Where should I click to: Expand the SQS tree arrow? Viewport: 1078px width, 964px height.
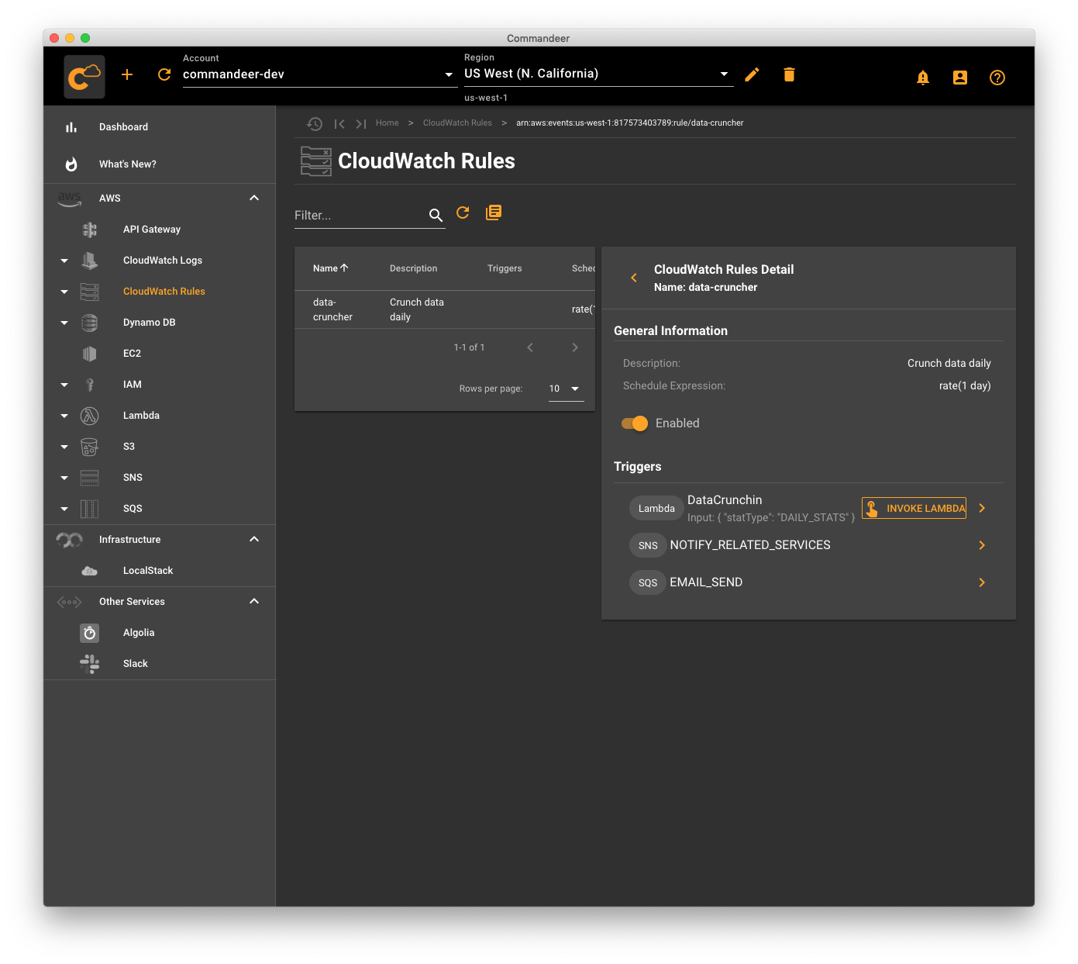64,509
